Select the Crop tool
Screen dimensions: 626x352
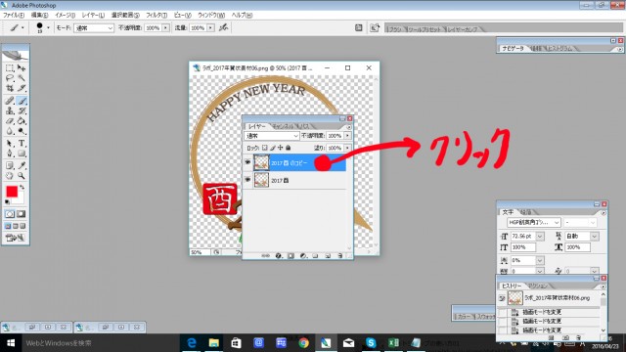click(x=10, y=88)
